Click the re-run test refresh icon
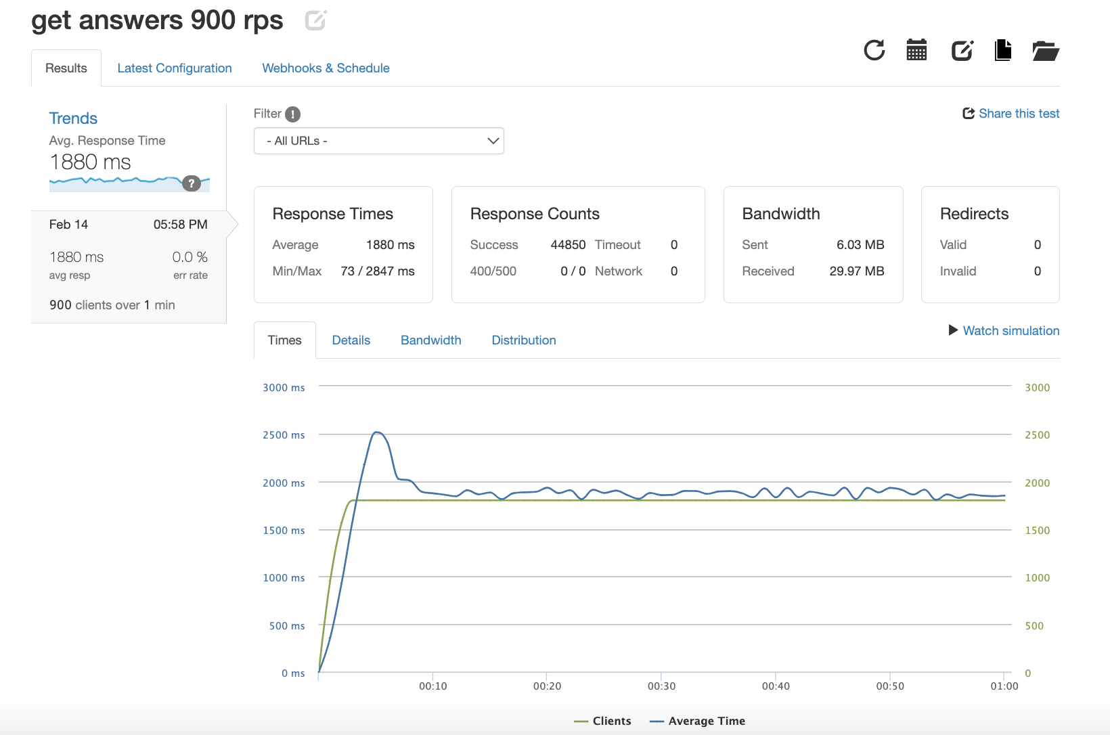This screenshot has width=1110, height=735. pos(874,50)
